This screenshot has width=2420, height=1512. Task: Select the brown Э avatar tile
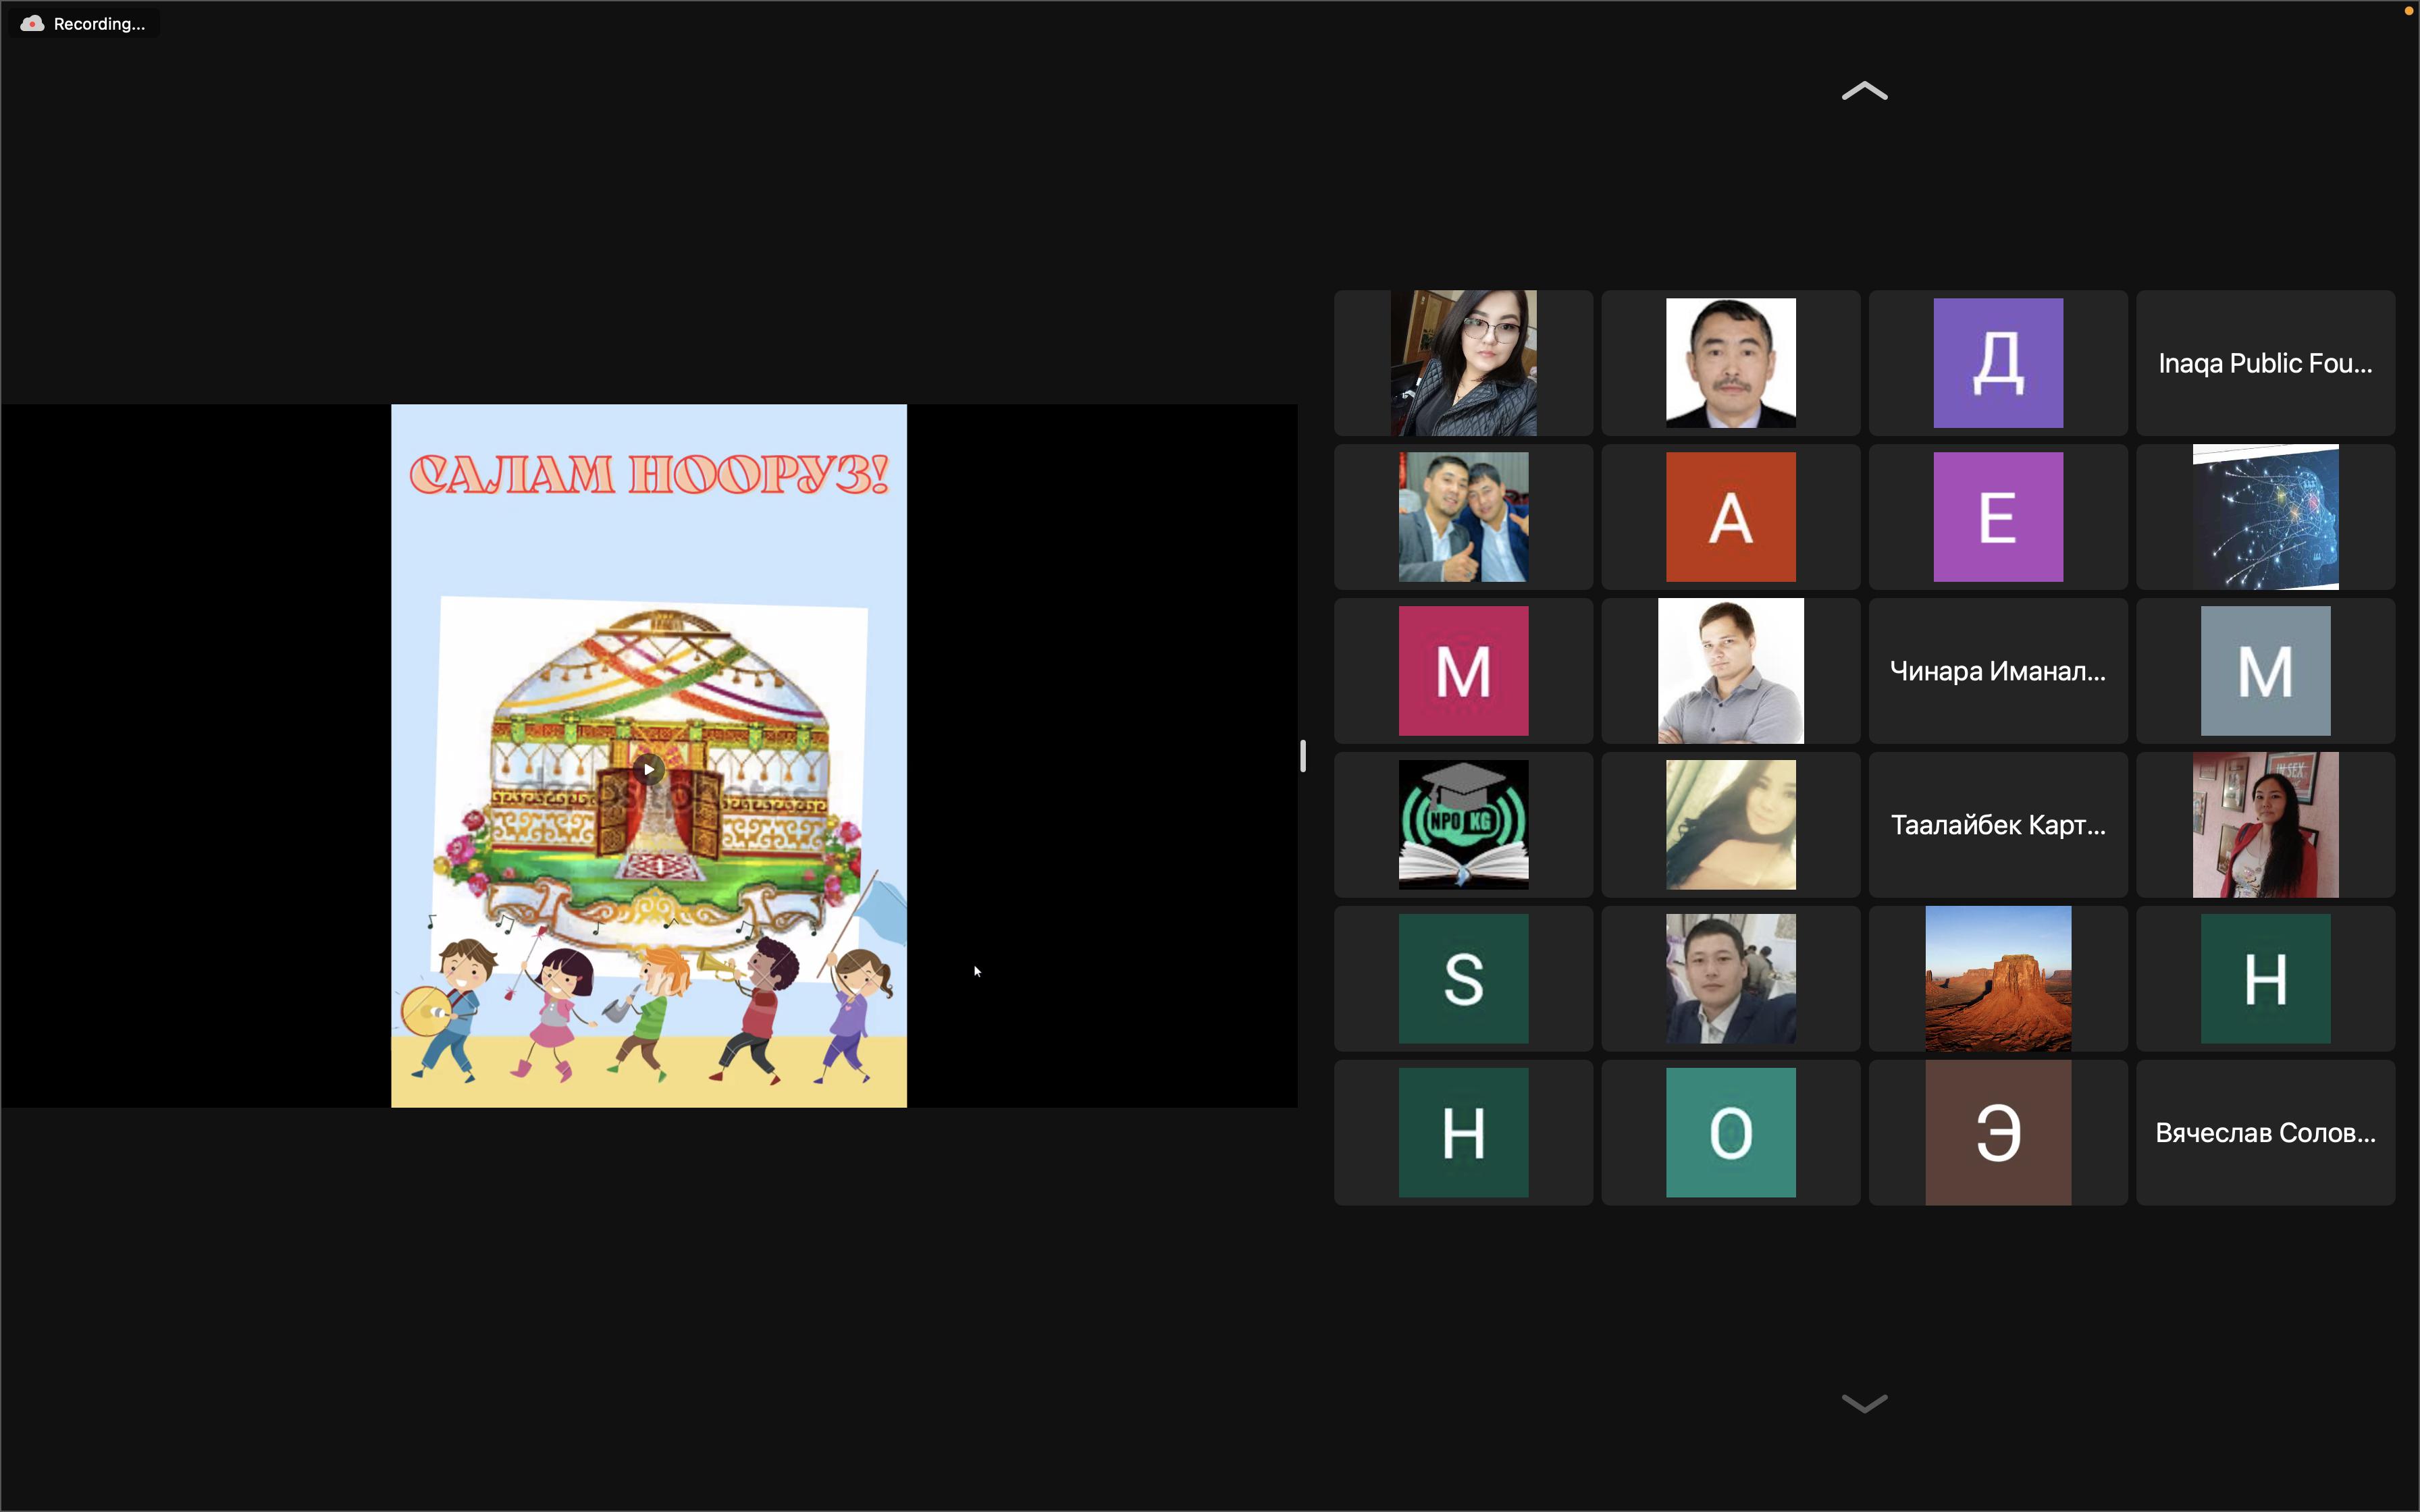click(1998, 1133)
